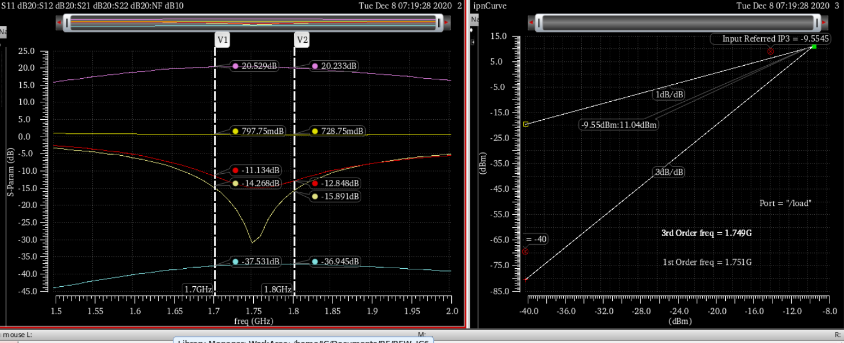844x343 pixels.
Task: Click the 1.8GHz marker position label
Action: point(277,289)
